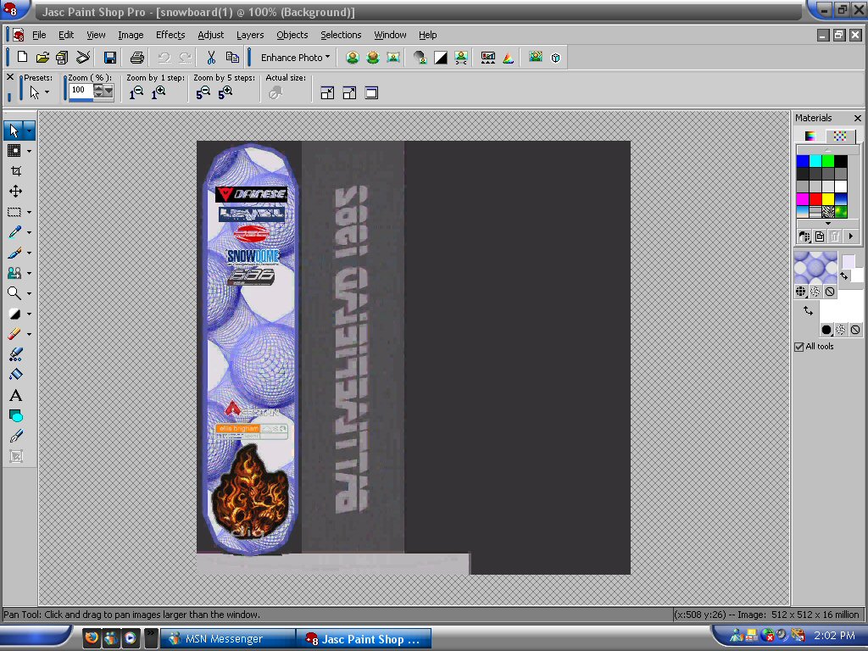Click the Cut scissors icon
This screenshot has height=651, width=868.
point(211,57)
